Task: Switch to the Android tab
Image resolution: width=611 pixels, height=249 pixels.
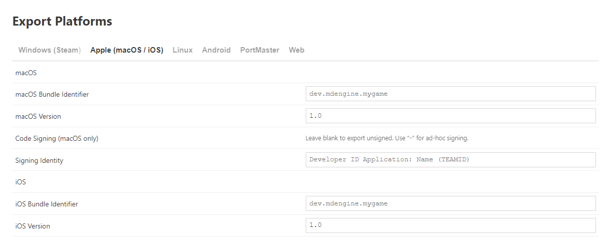Action: coord(216,50)
